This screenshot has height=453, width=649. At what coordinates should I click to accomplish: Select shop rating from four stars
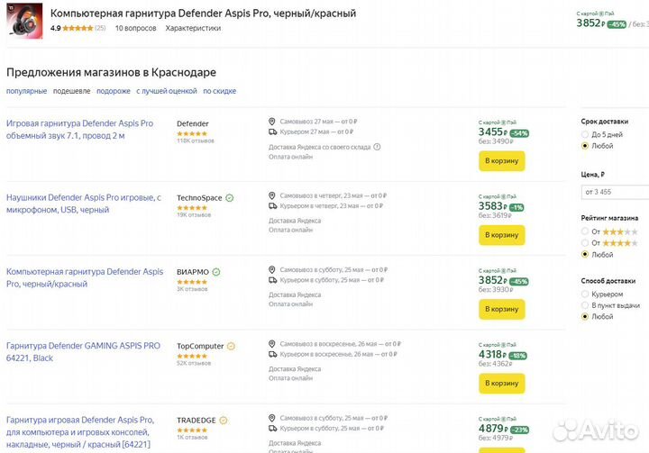(x=585, y=243)
